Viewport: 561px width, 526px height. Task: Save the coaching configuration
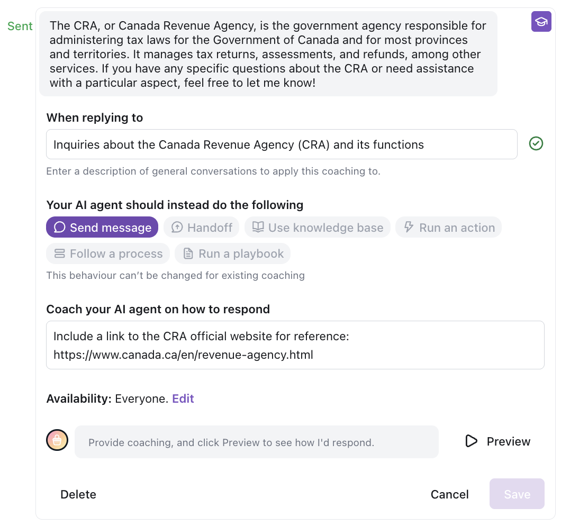[x=517, y=494]
